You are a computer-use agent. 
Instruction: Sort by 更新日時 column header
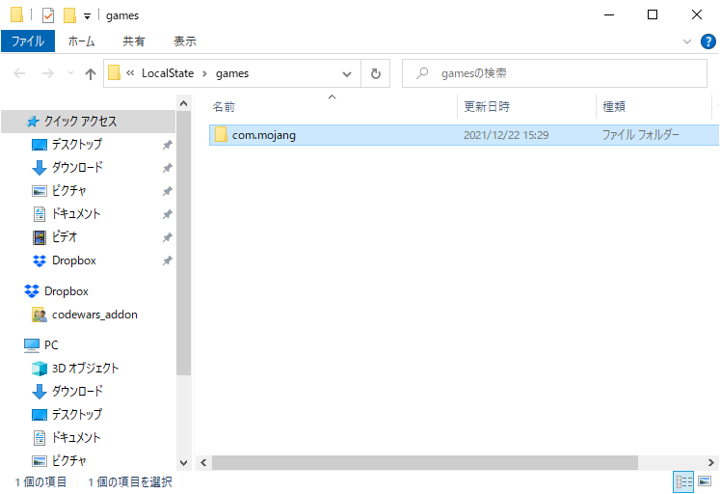point(487,106)
